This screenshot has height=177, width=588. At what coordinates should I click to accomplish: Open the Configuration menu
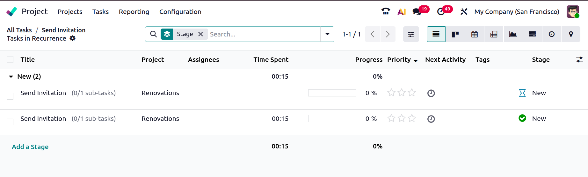[180, 12]
